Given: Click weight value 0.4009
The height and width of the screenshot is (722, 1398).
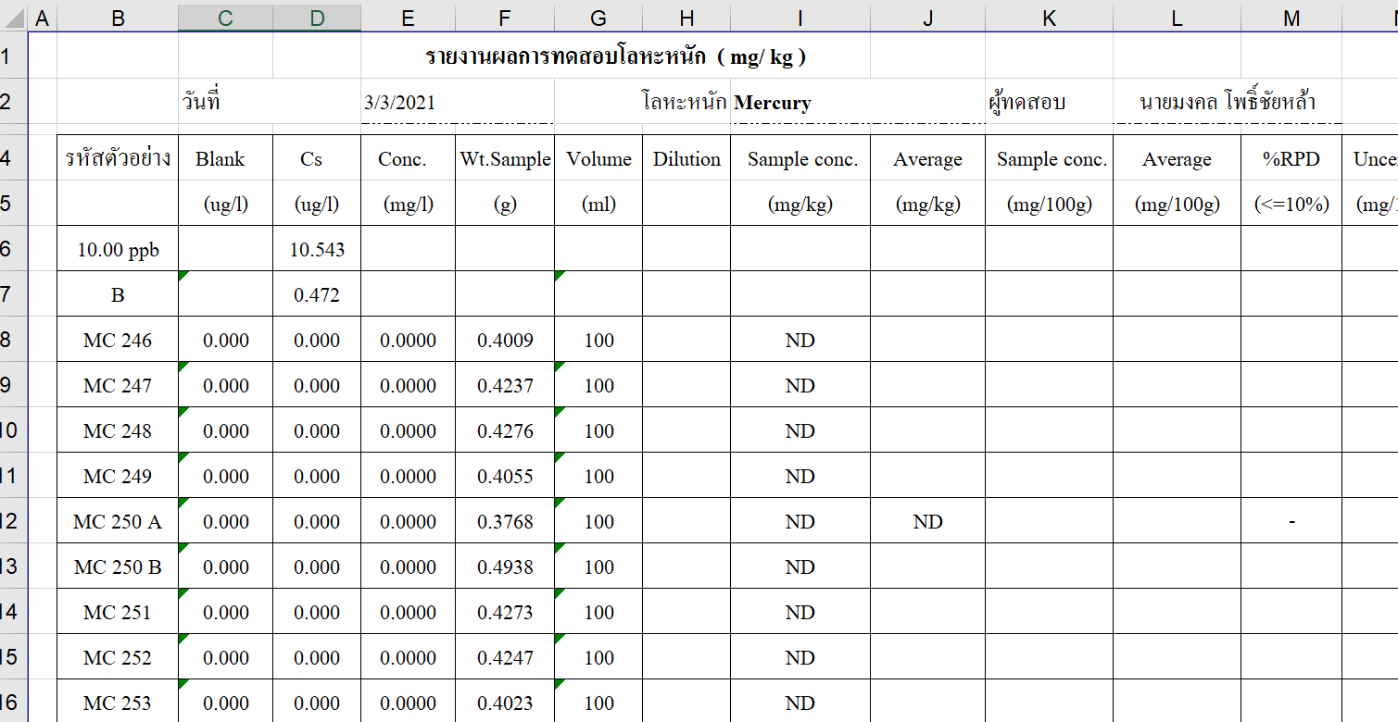Looking at the screenshot, I should 505,340.
